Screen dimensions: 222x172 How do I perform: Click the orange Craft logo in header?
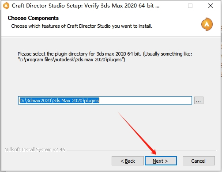pyautogui.click(x=207, y=24)
